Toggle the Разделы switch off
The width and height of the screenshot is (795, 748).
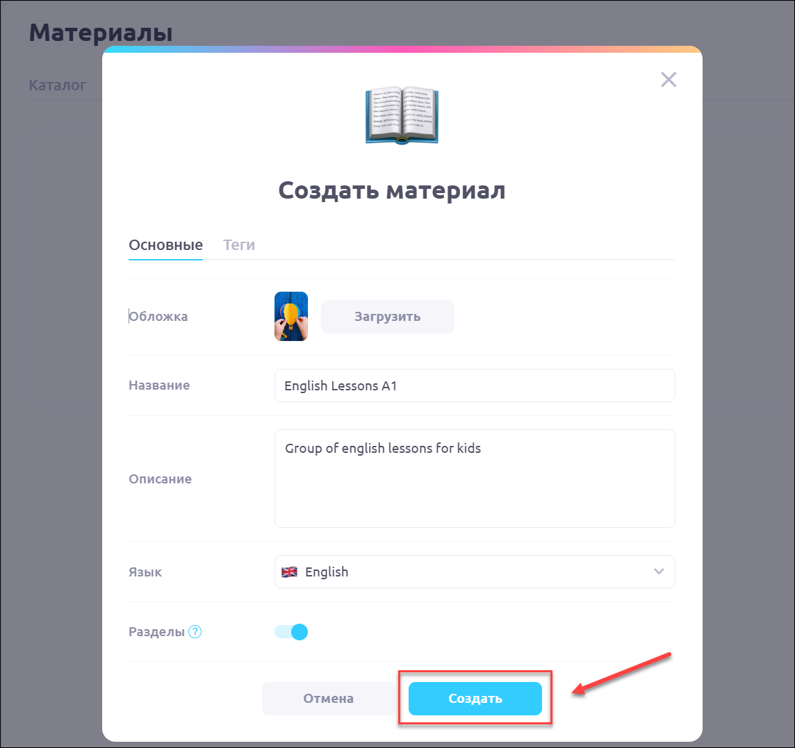coord(291,632)
